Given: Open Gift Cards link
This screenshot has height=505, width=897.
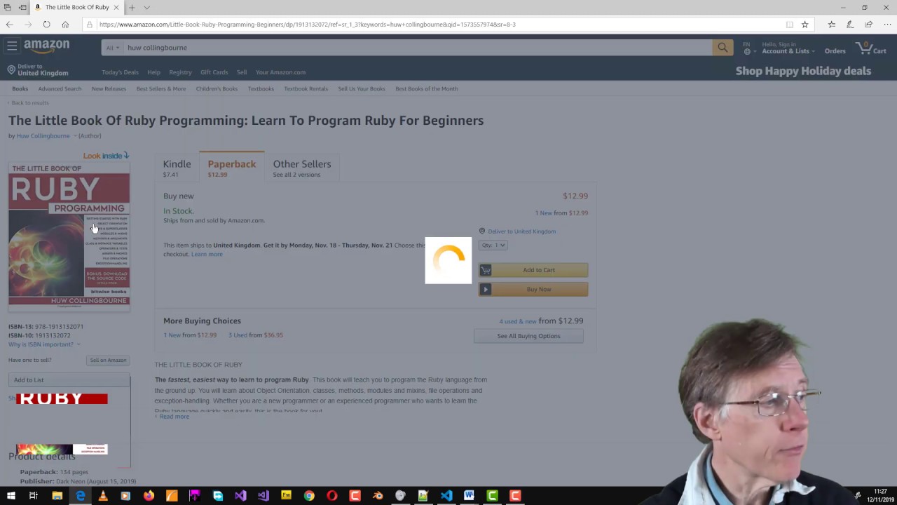Looking at the screenshot, I should tap(214, 72).
